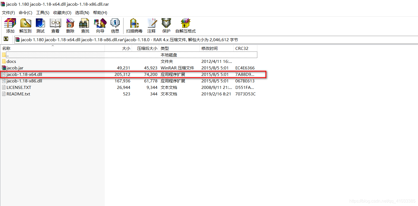Image resolution: width=418 pixels, height=206 pixels.
Task: Click the parent folder (..) icon
Action: tap(4, 55)
